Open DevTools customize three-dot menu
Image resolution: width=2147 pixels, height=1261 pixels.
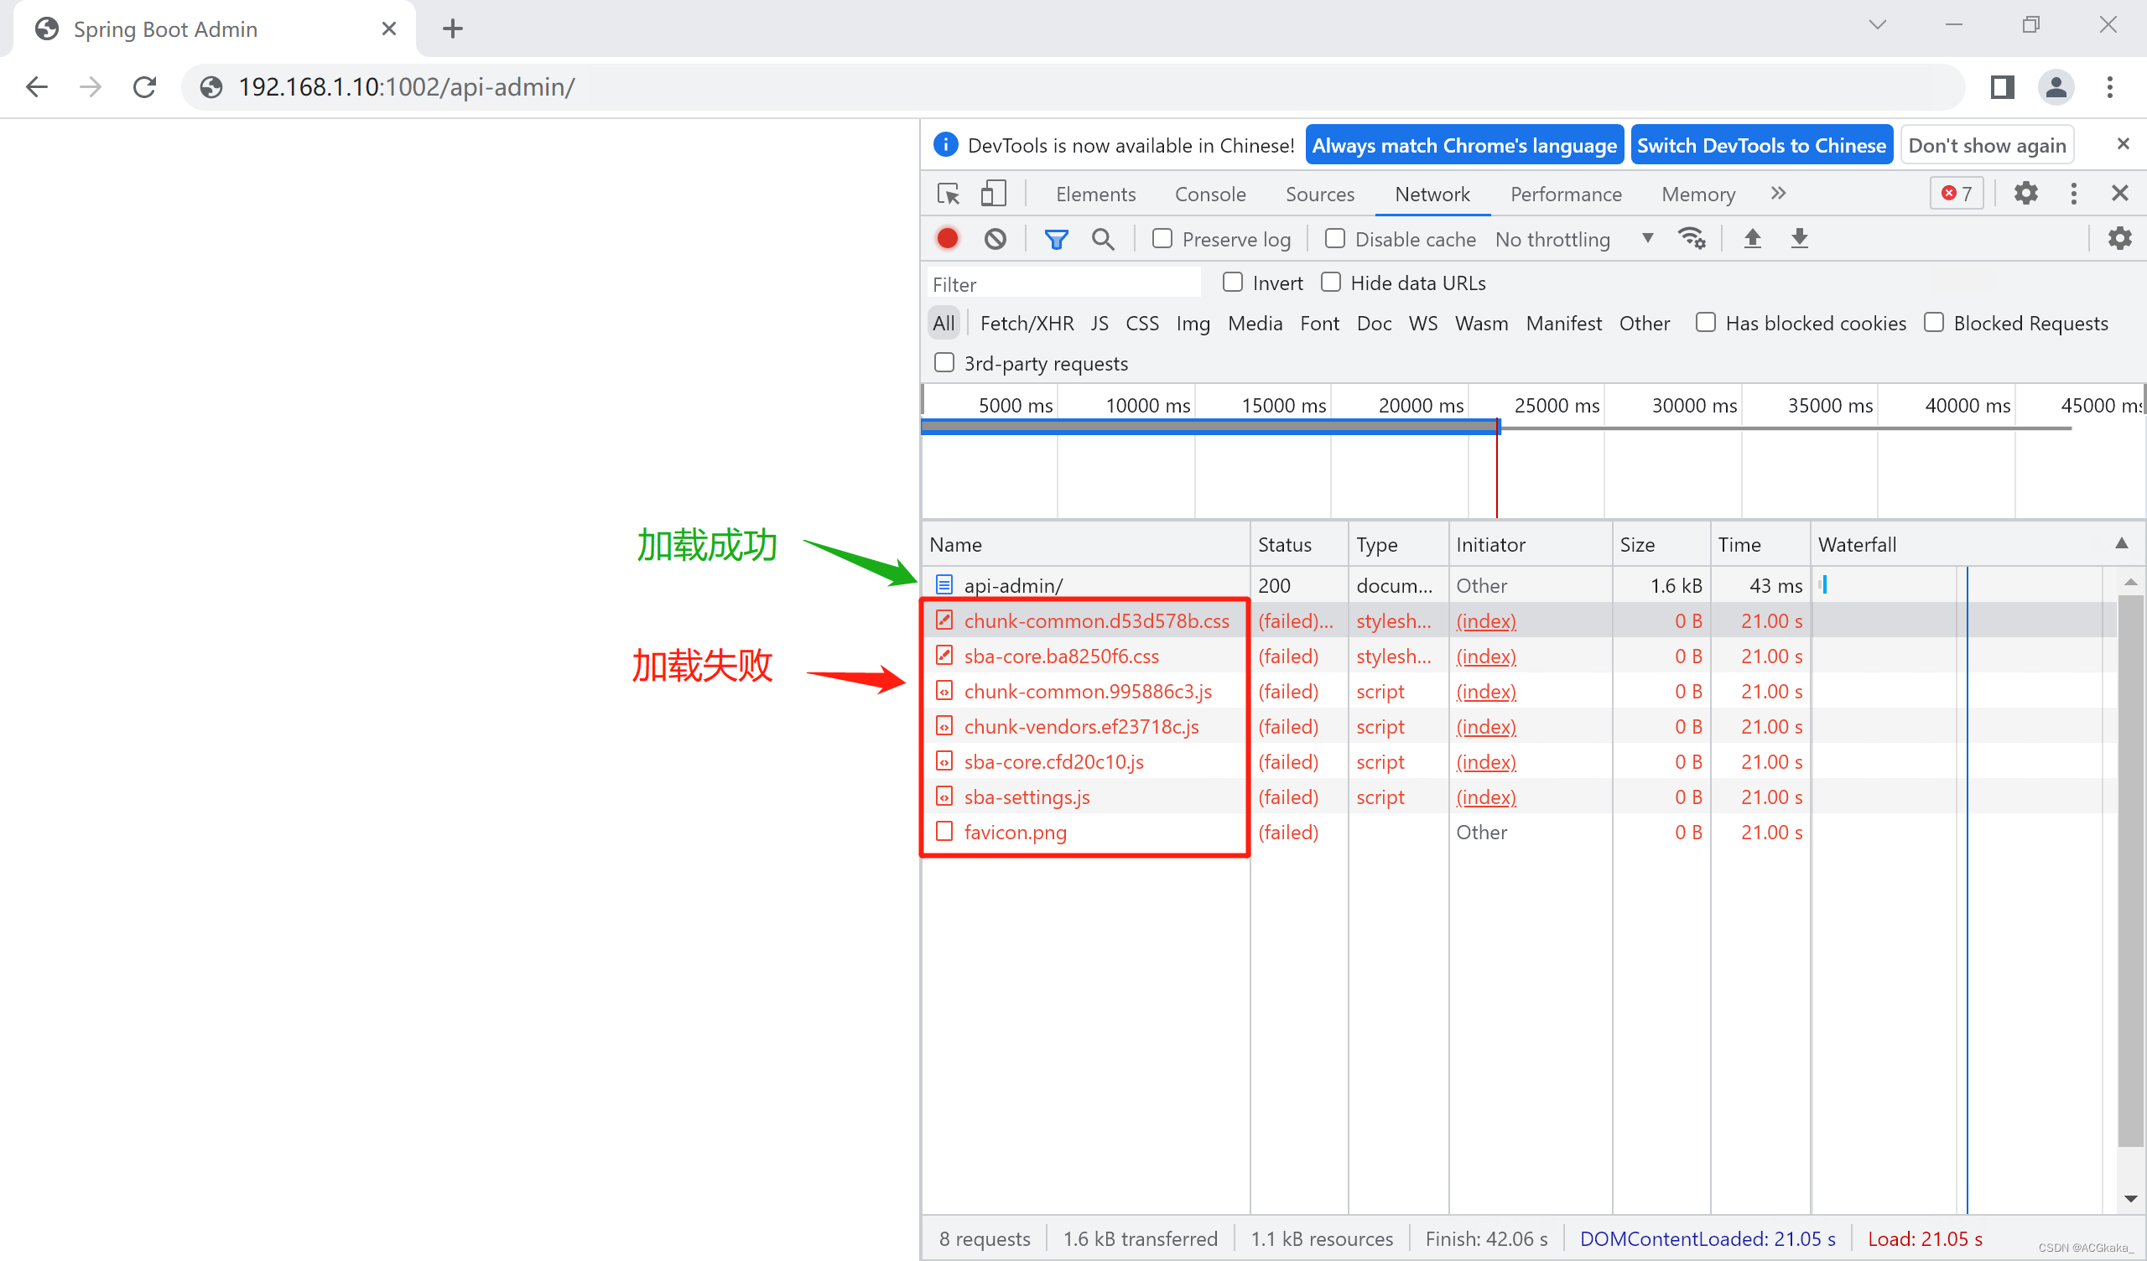[2073, 194]
